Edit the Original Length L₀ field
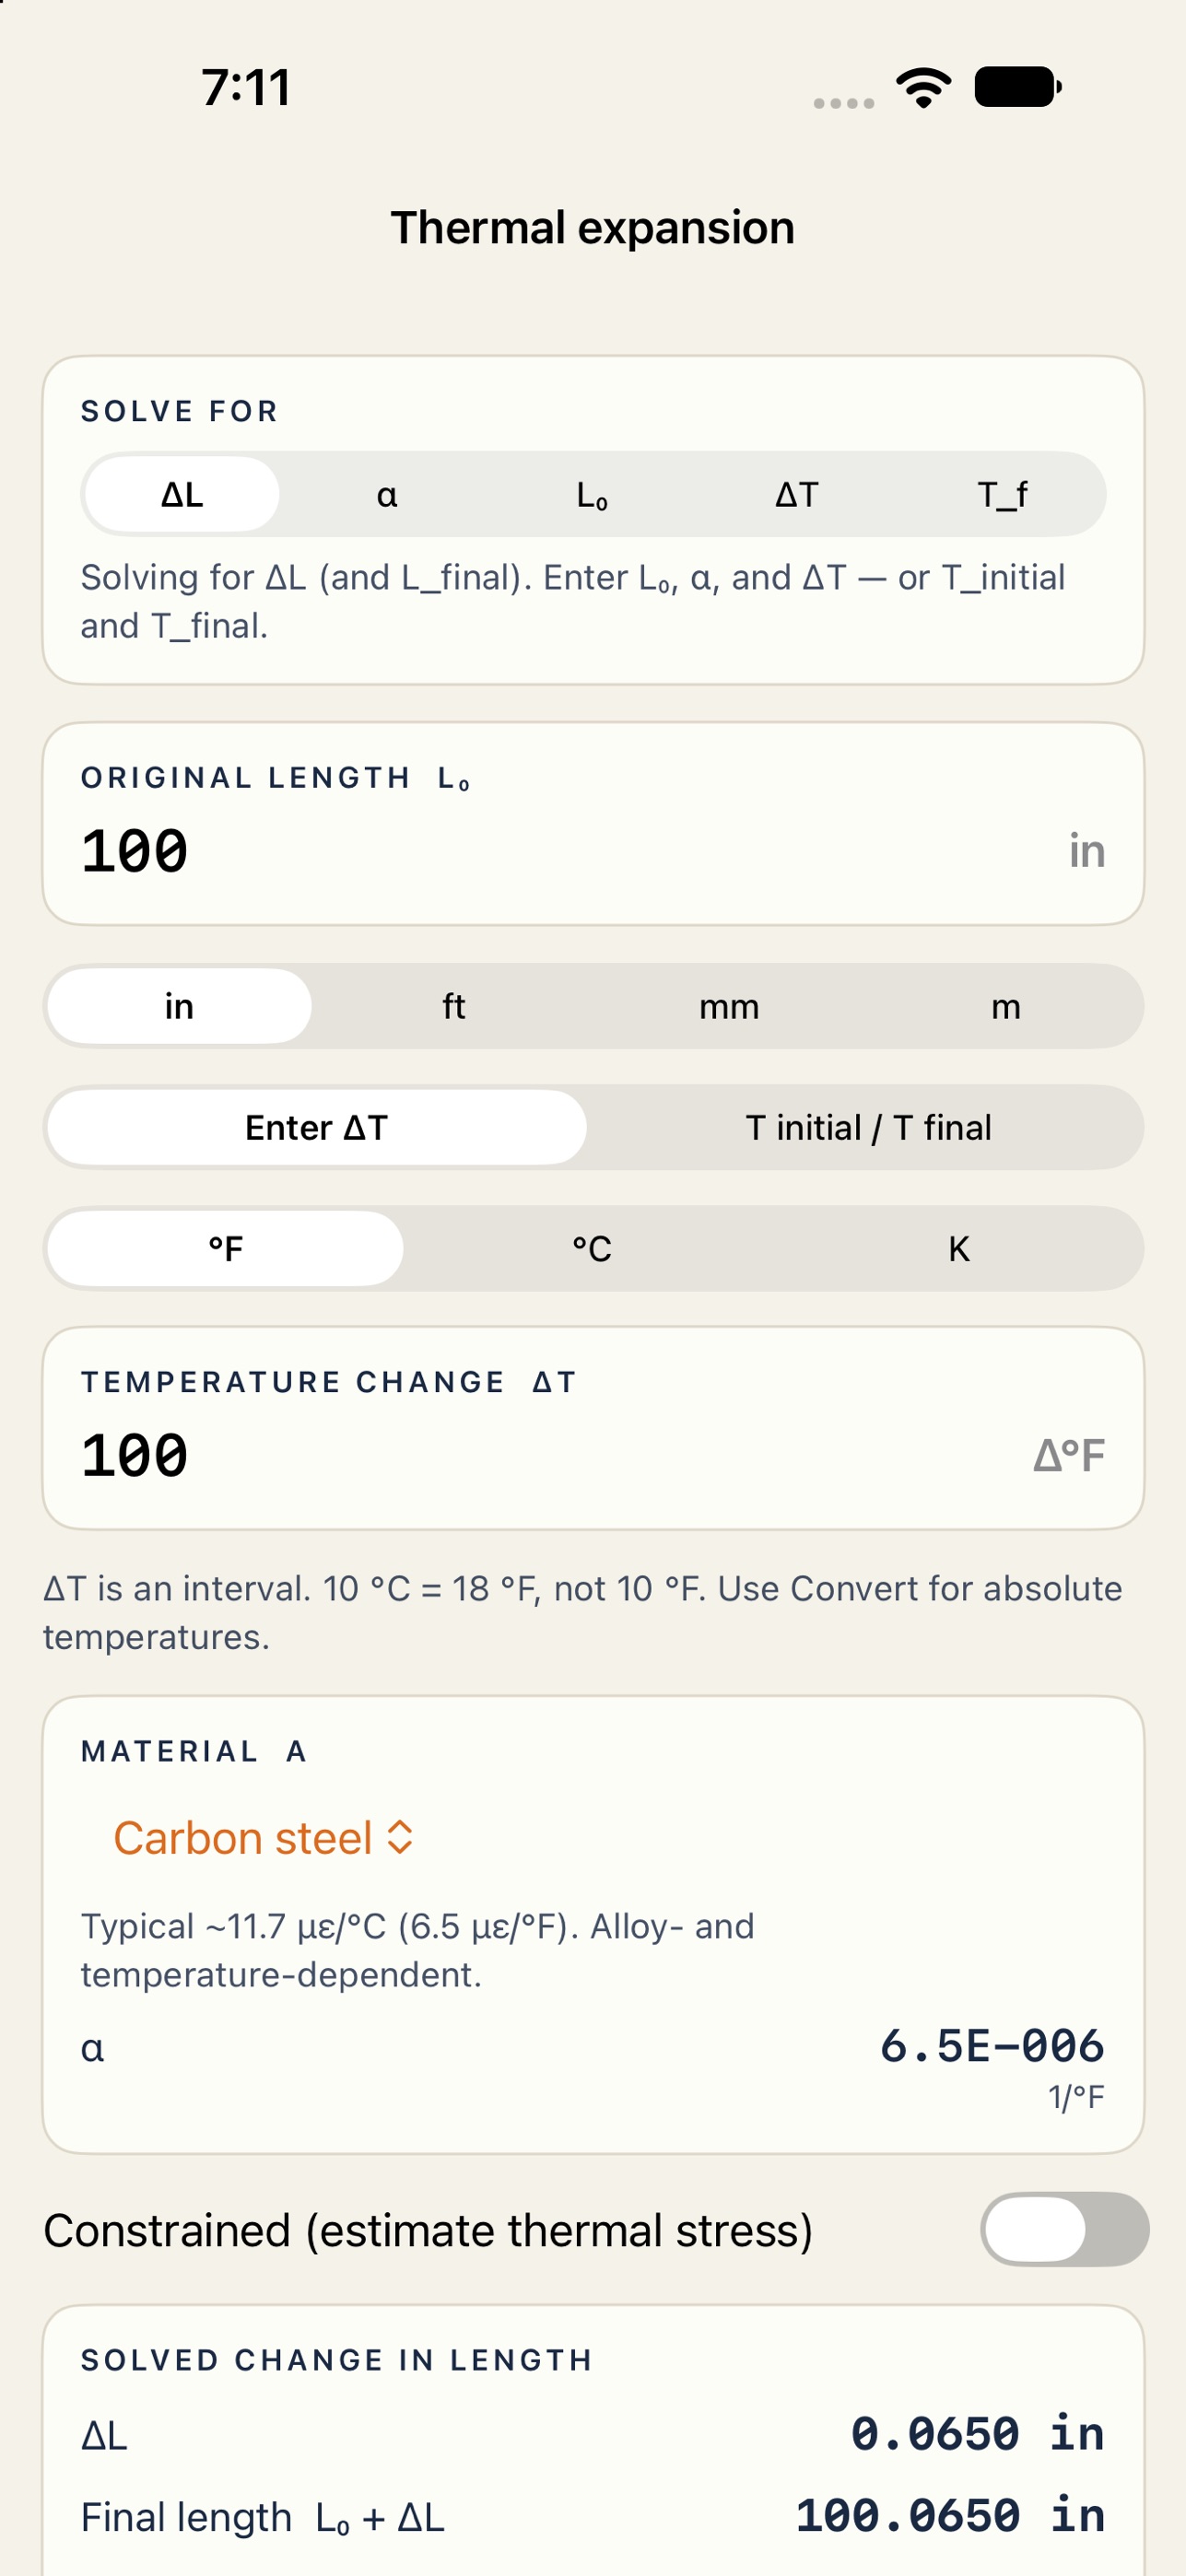Screen dimensions: 1186x2576 593,824
